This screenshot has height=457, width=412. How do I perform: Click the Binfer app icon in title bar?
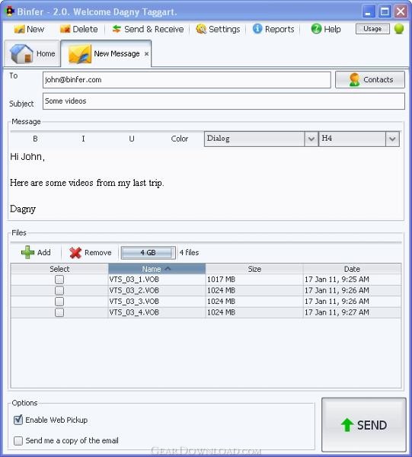pyautogui.click(x=10, y=11)
